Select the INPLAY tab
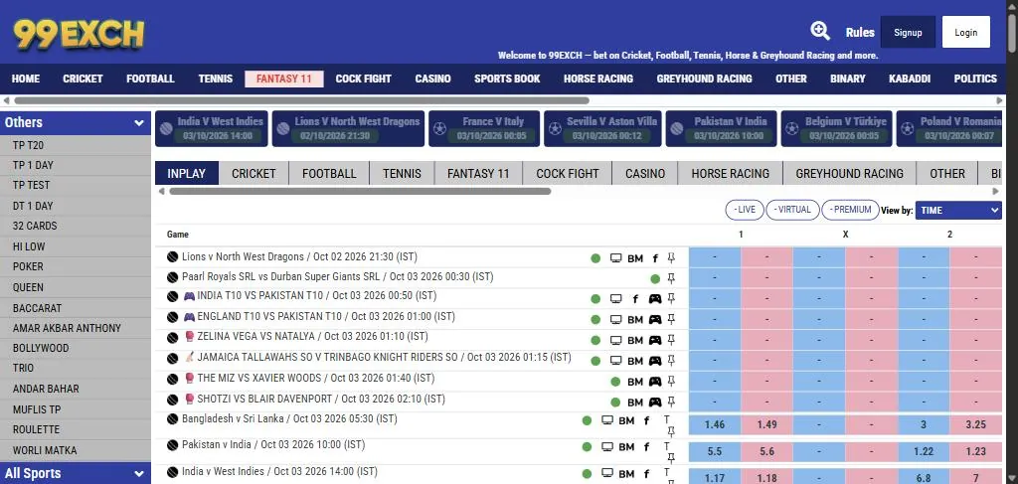1018x484 pixels. click(x=186, y=173)
